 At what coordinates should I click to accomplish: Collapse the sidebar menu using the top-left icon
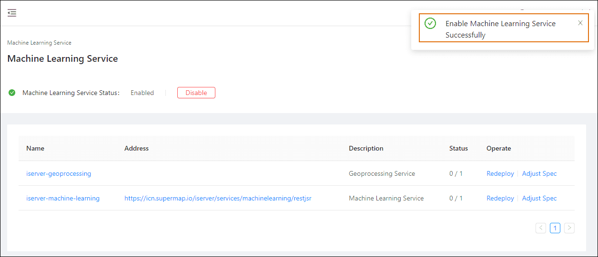coord(12,13)
